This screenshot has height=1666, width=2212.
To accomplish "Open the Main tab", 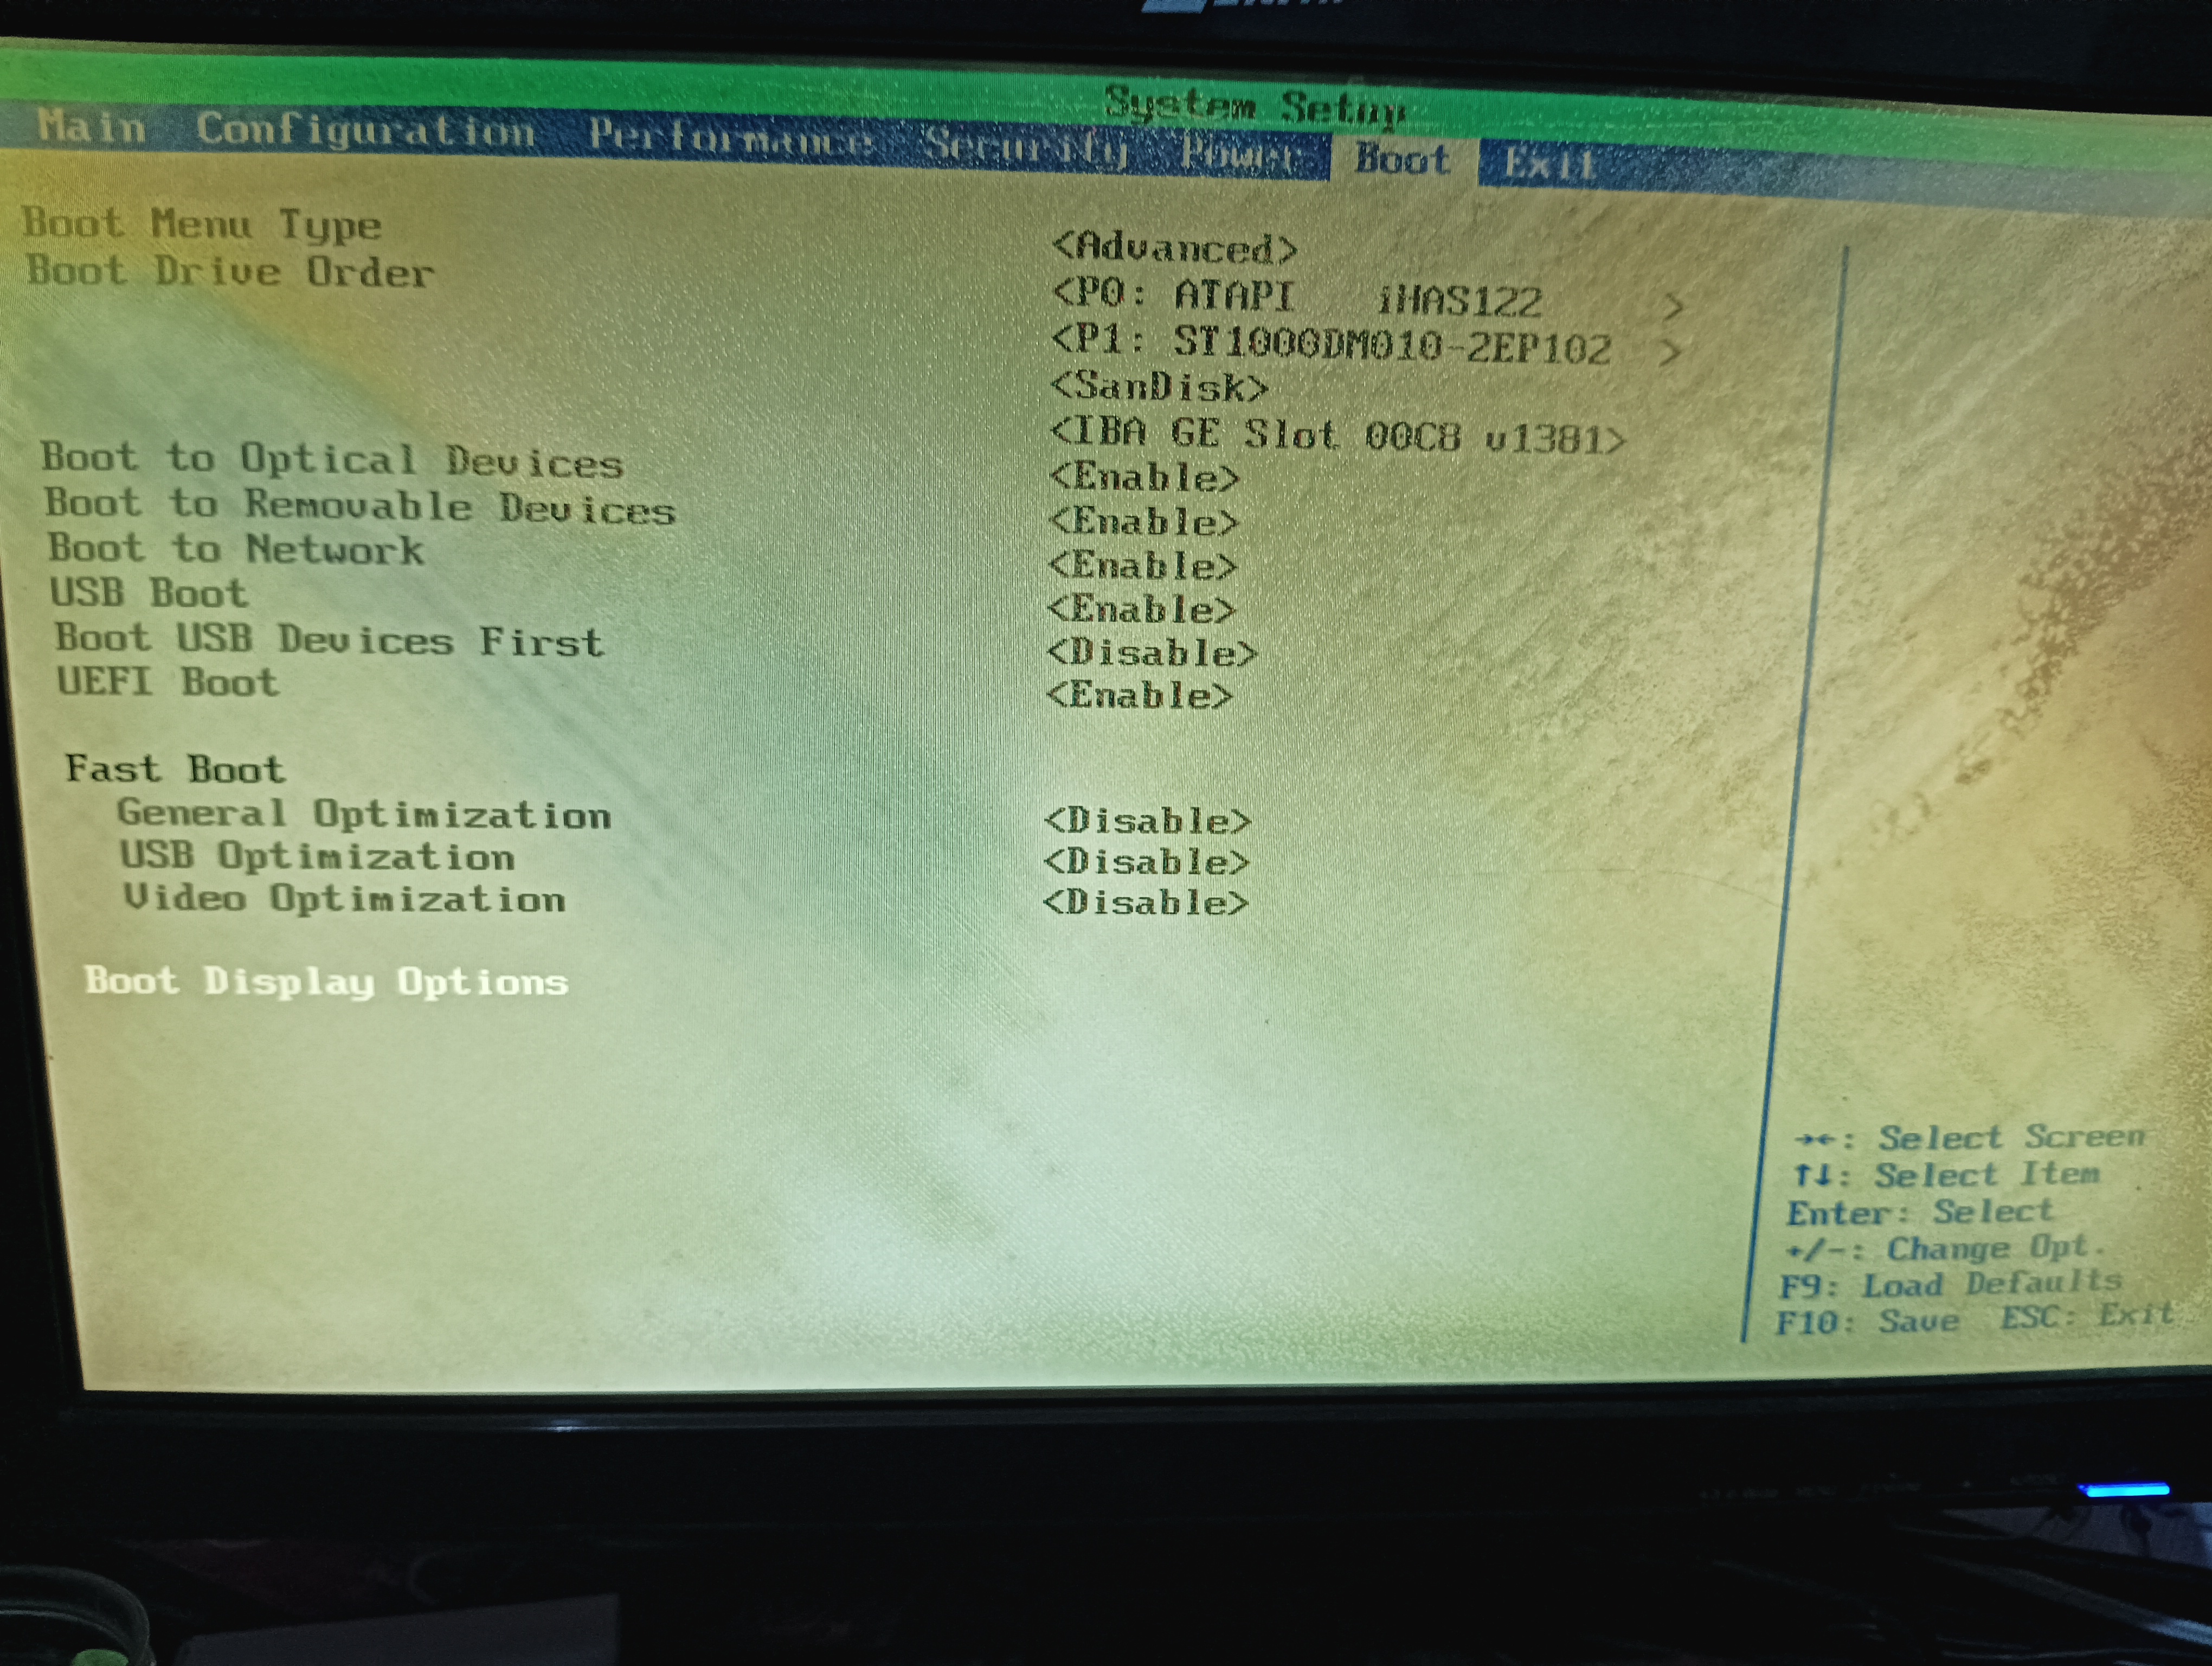I will pos(91,127).
